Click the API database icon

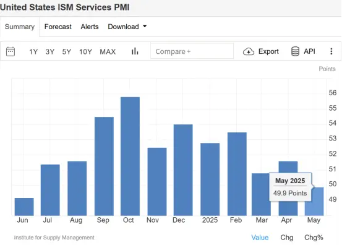click(295, 51)
